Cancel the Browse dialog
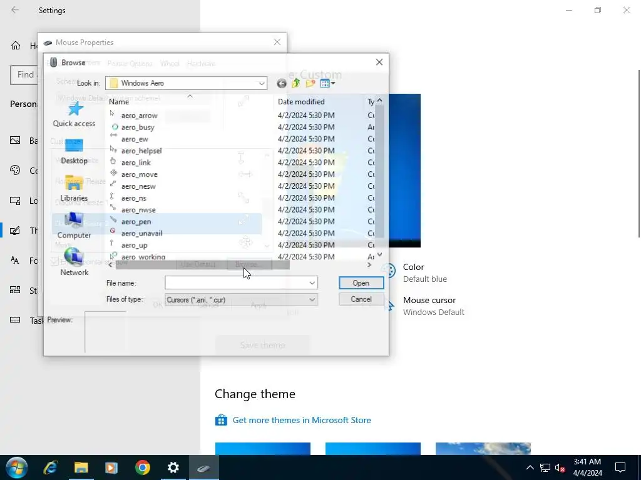Screen dimensions: 641x480 click(361, 299)
